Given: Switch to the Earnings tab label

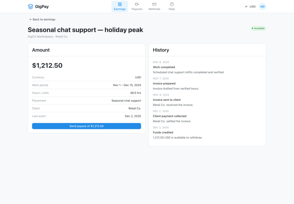Looking at the screenshot, I should click(x=120, y=9).
